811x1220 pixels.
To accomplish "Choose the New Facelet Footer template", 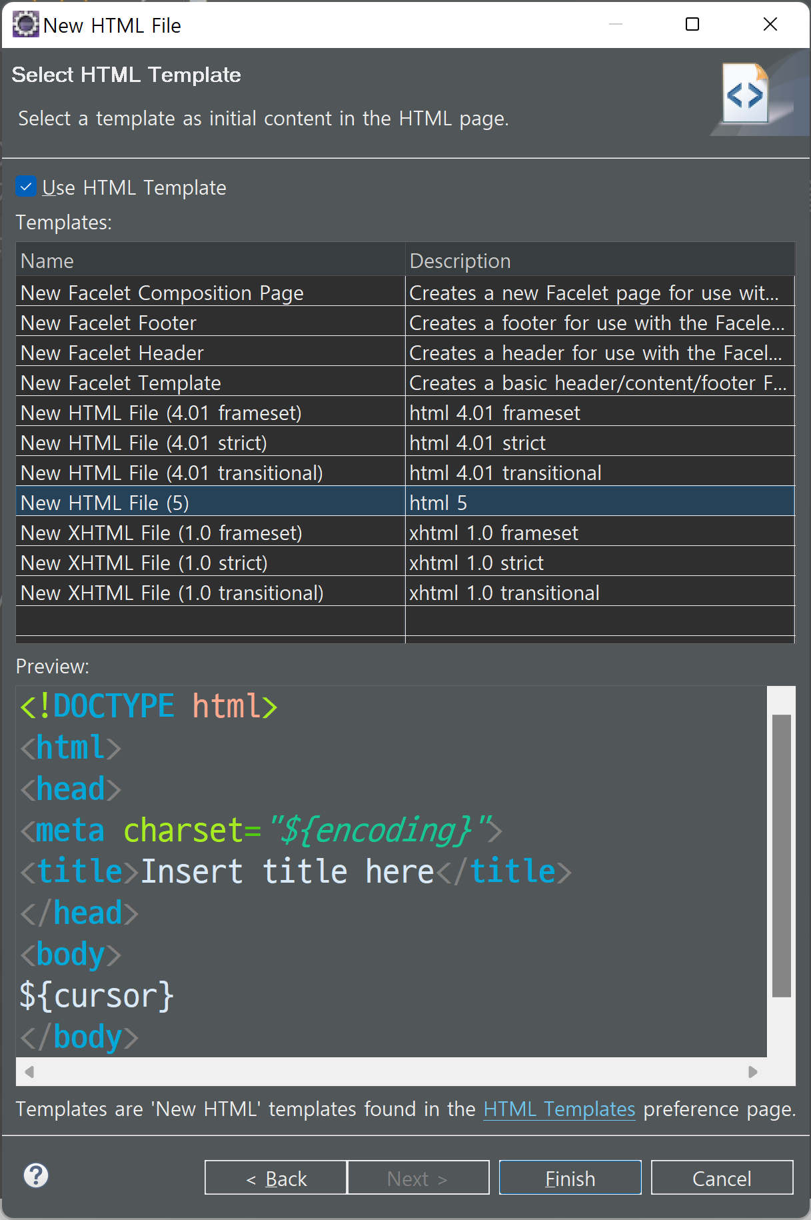I will 405,323.
